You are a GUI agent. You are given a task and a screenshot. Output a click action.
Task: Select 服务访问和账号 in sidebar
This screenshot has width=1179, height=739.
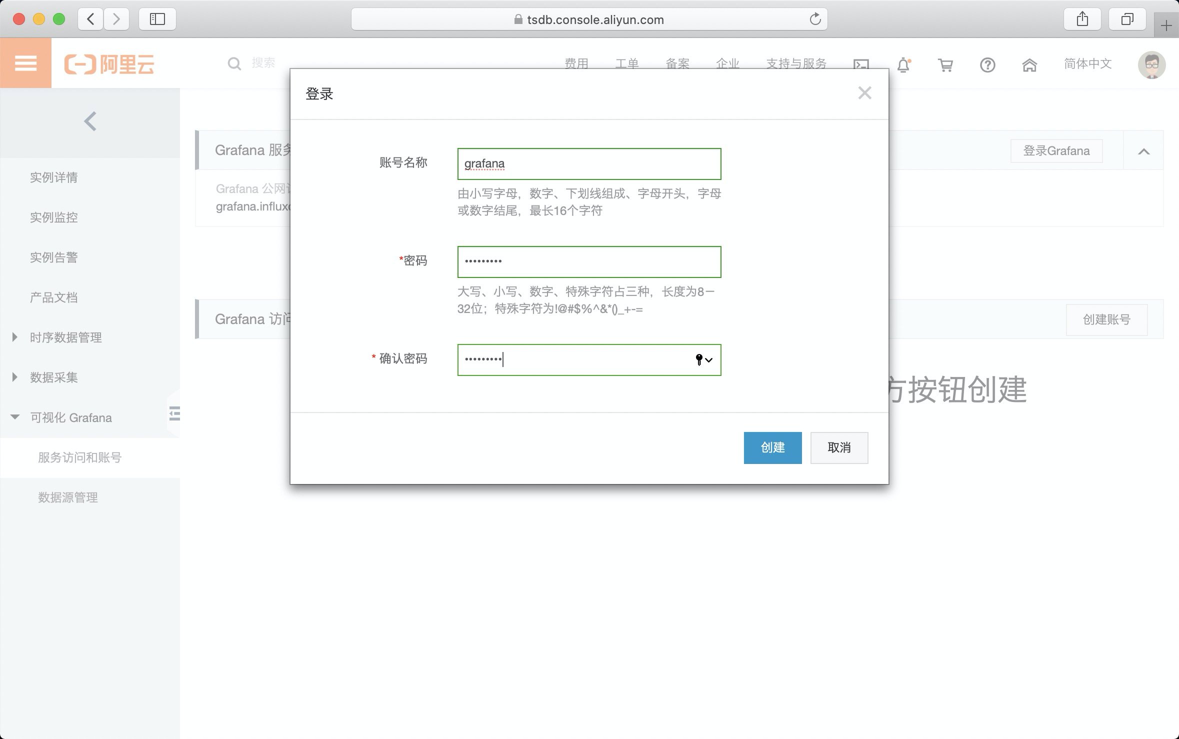79,457
